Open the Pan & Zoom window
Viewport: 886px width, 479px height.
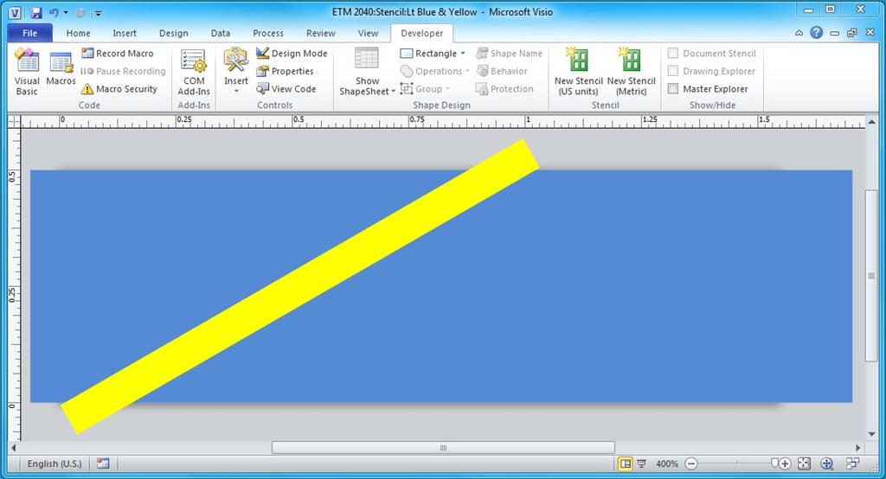pyautogui.click(x=826, y=463)
